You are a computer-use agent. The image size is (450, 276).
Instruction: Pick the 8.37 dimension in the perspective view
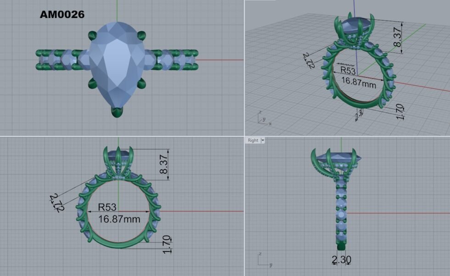(398, 37)
